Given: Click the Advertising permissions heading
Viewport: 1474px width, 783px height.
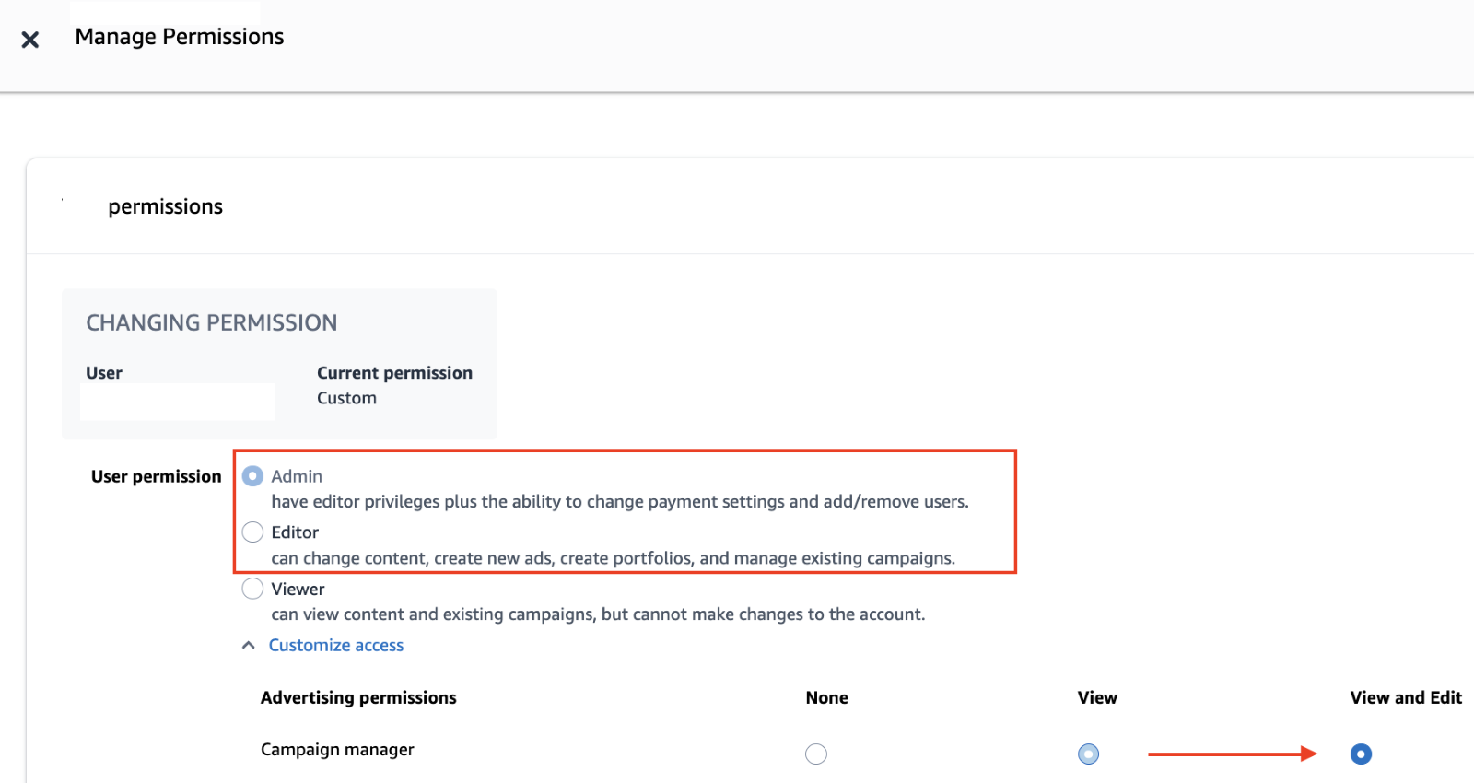Looking at the screenshot, I should (x=358, y=698).
